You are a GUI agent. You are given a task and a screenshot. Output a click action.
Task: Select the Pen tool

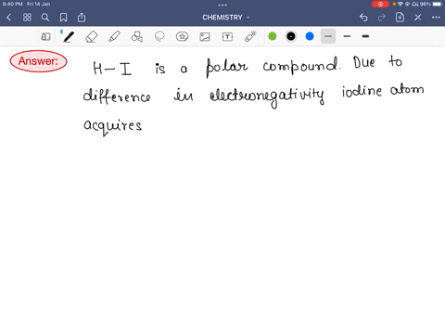coord(69,37)
